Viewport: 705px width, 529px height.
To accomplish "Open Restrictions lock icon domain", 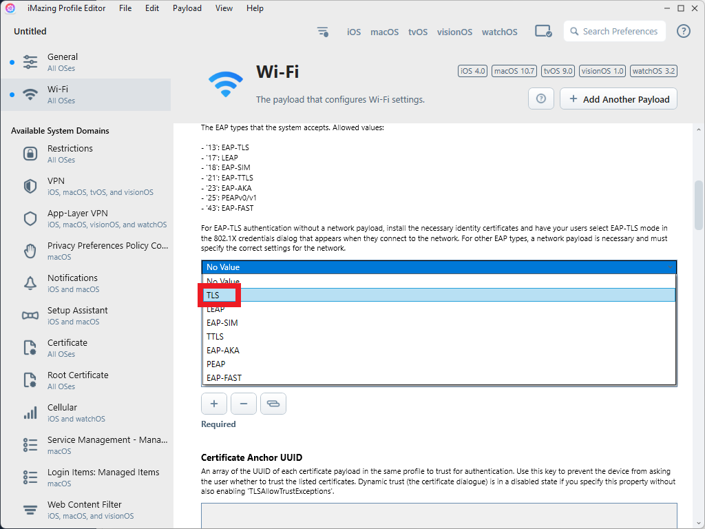I will point(30,154).
